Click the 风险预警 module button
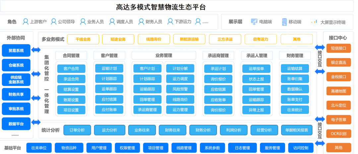The height and width of the screenshot is (154, 358). (x=180, y=89)
